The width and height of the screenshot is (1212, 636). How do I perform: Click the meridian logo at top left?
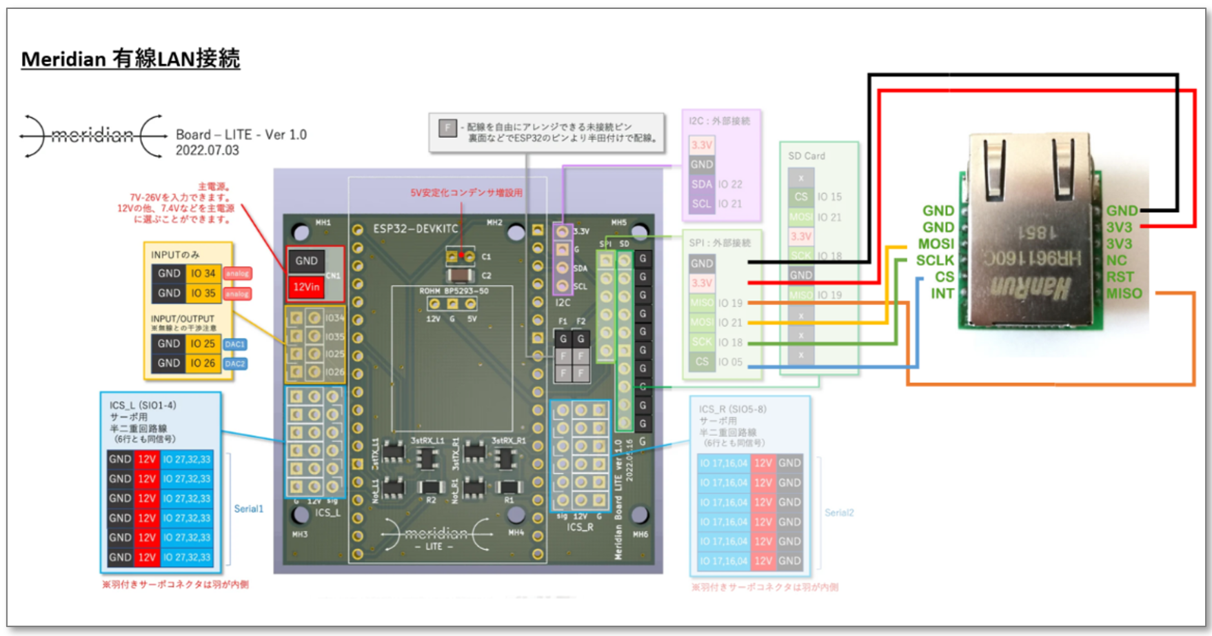93,135
